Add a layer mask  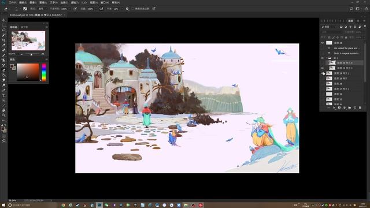pos(339,107)
